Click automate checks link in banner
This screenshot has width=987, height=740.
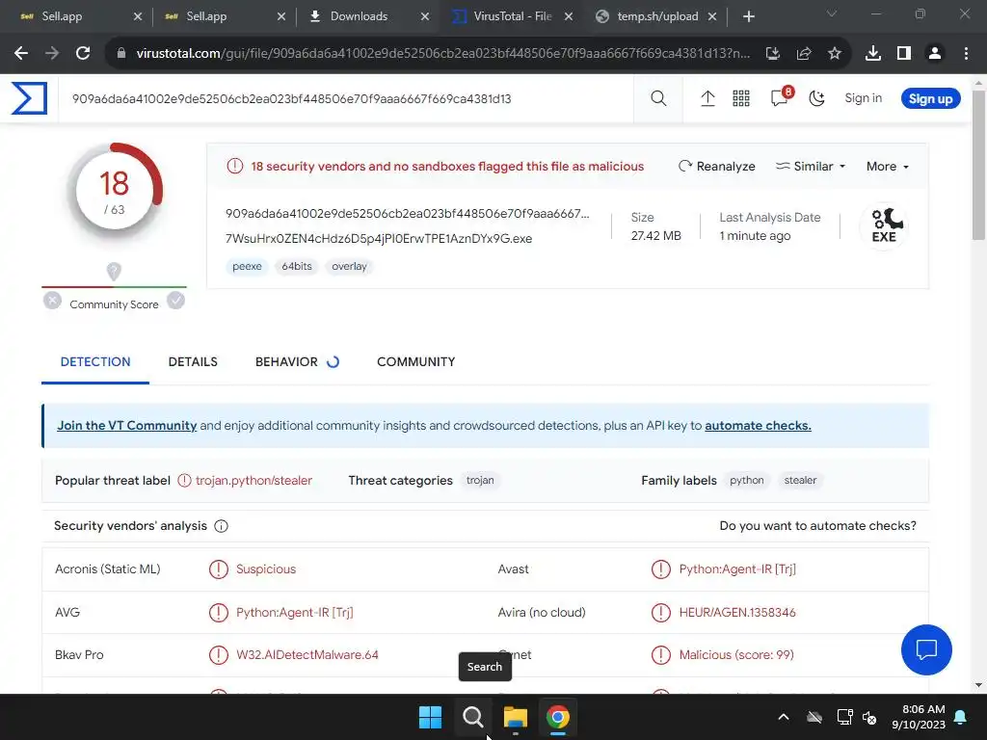click(758, 425)
